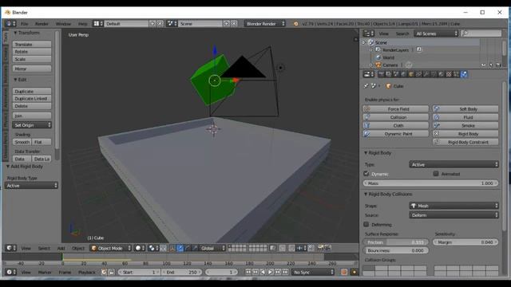Enable Soft Body physics

[x=465, y=109]
